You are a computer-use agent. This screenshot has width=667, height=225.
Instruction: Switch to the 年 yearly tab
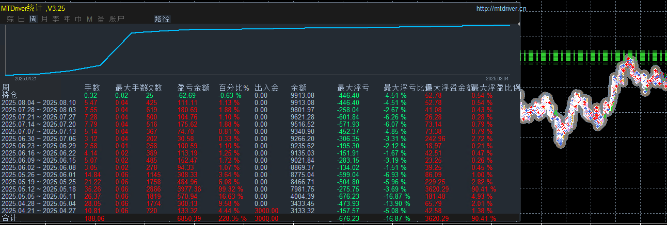(67, 19)
